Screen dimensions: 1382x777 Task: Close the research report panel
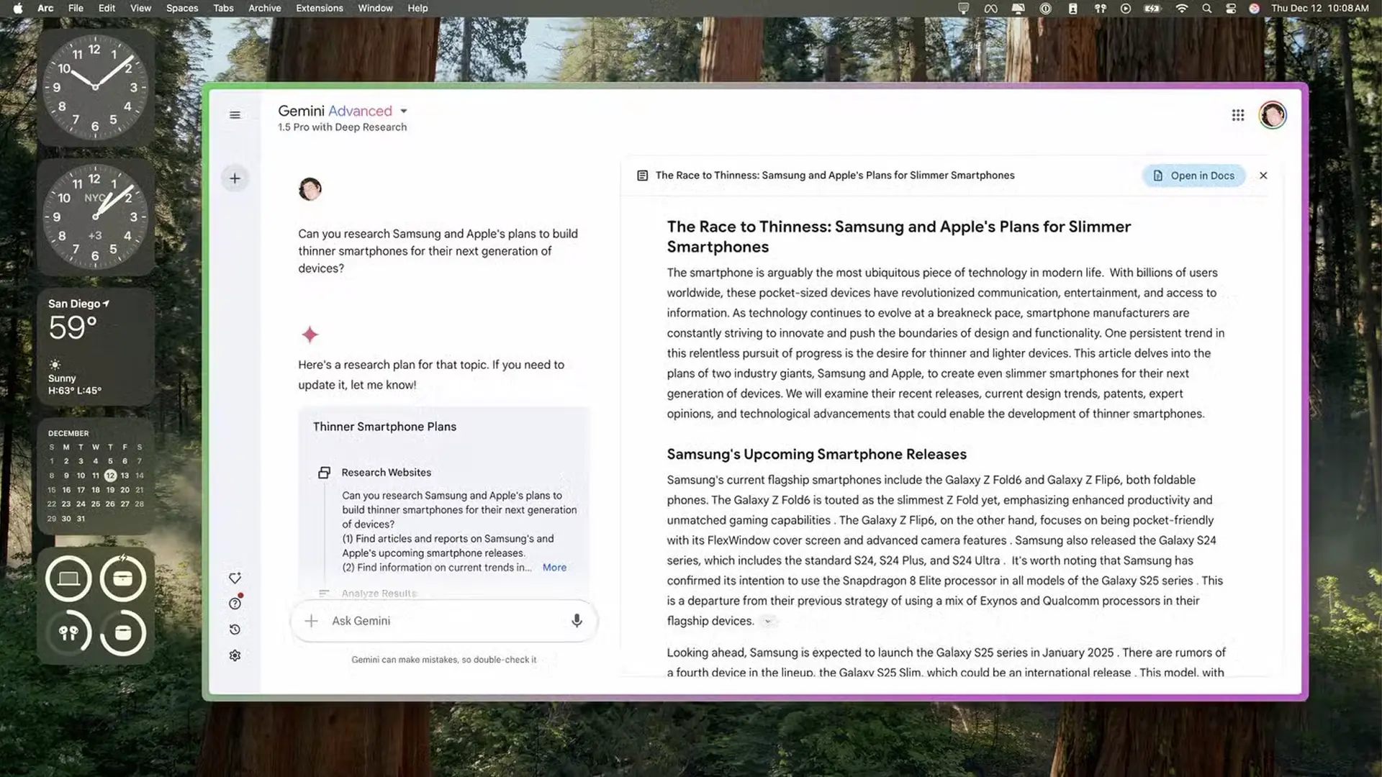pyautogui.click(x=1263, y=176)
